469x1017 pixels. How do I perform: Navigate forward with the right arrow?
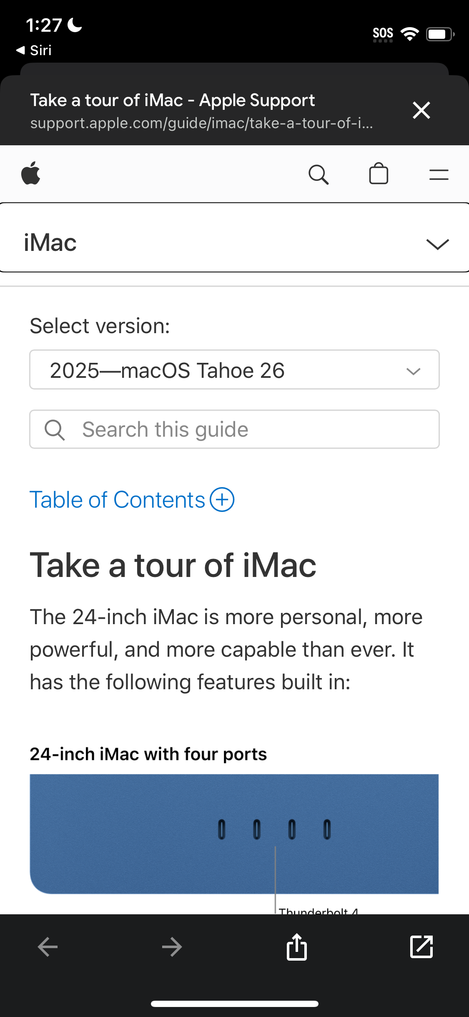(171, 946)
